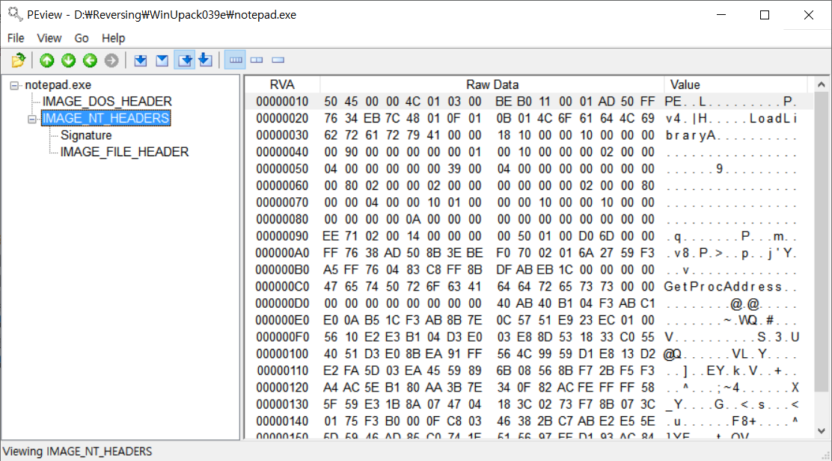This screenshot has width=832, height=461.
Task: Open the Go menu
Action: click(x=82, y=38)
